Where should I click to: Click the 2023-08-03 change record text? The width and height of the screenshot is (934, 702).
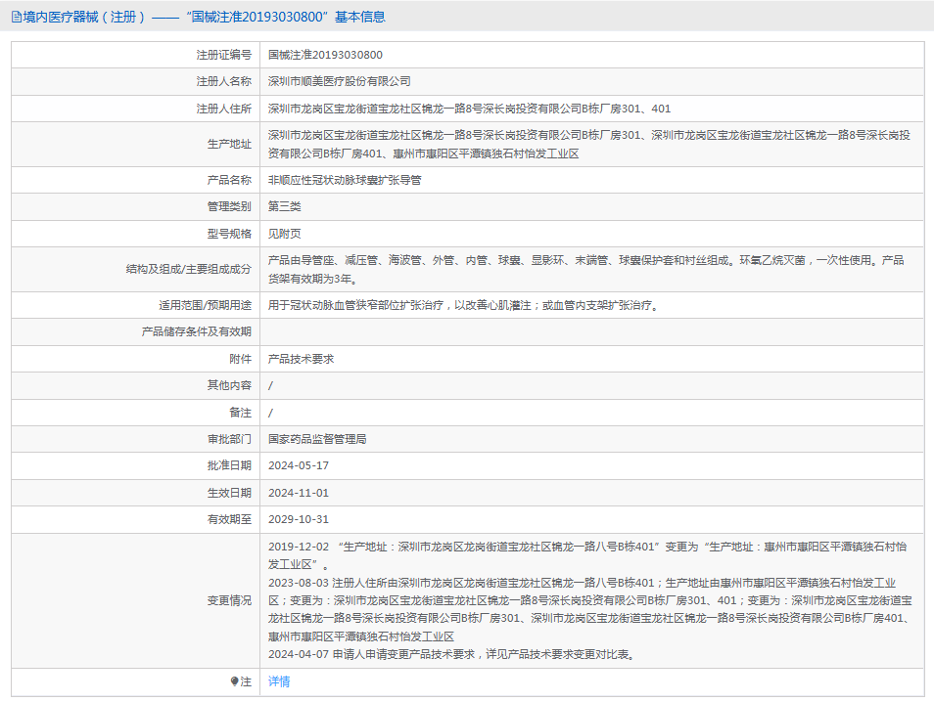[589, 610]
